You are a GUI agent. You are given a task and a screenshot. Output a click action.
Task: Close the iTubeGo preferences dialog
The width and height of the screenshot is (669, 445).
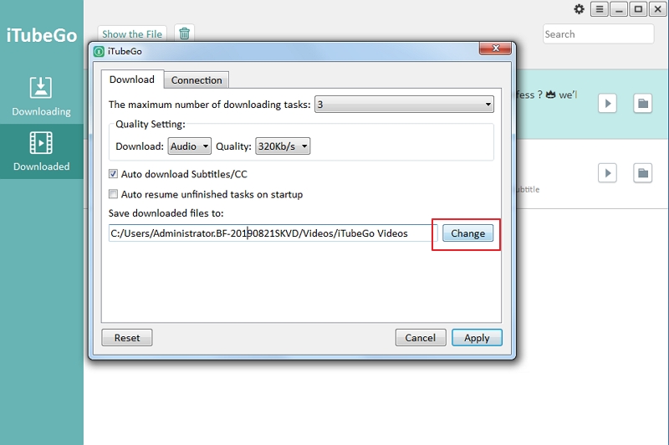coord(495,49)
